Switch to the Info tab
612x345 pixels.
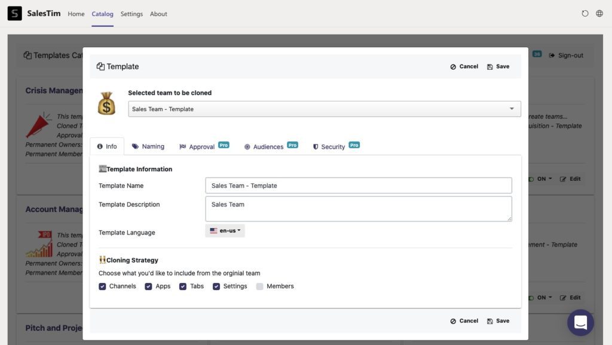[x=107, y=147]
